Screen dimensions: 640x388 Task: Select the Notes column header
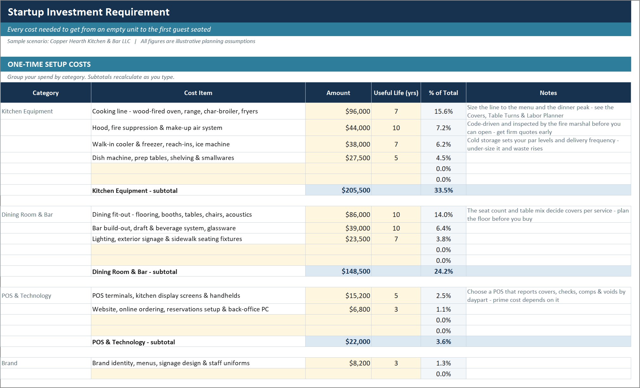tap(548, 93)
